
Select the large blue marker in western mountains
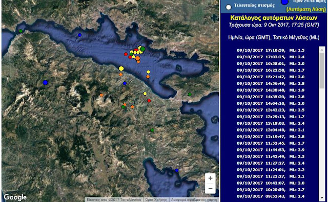coord(45,82)
